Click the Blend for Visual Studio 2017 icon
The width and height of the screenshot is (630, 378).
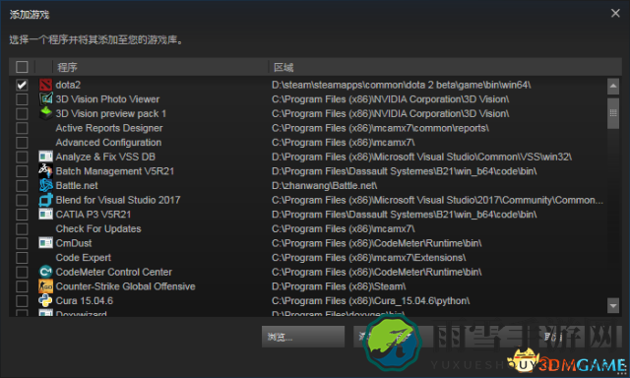[x=45, y=200]
